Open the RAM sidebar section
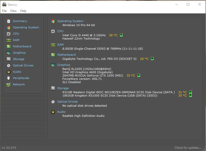The height and width of the screenshot is (151, 206). point(16,40)
